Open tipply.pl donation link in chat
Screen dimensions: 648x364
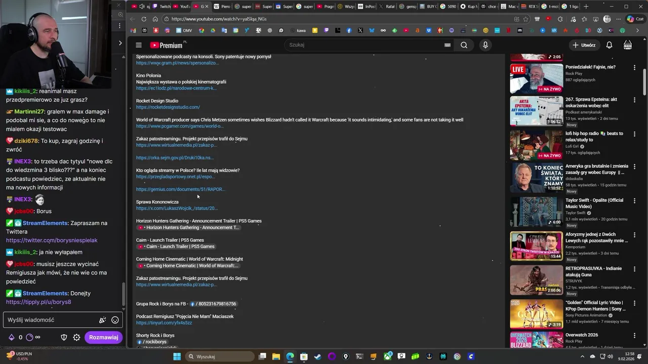click(x=38, y=302)
